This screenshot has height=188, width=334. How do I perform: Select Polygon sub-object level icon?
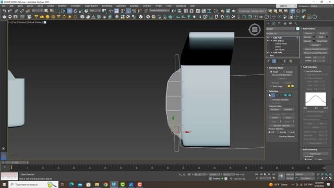285,95
